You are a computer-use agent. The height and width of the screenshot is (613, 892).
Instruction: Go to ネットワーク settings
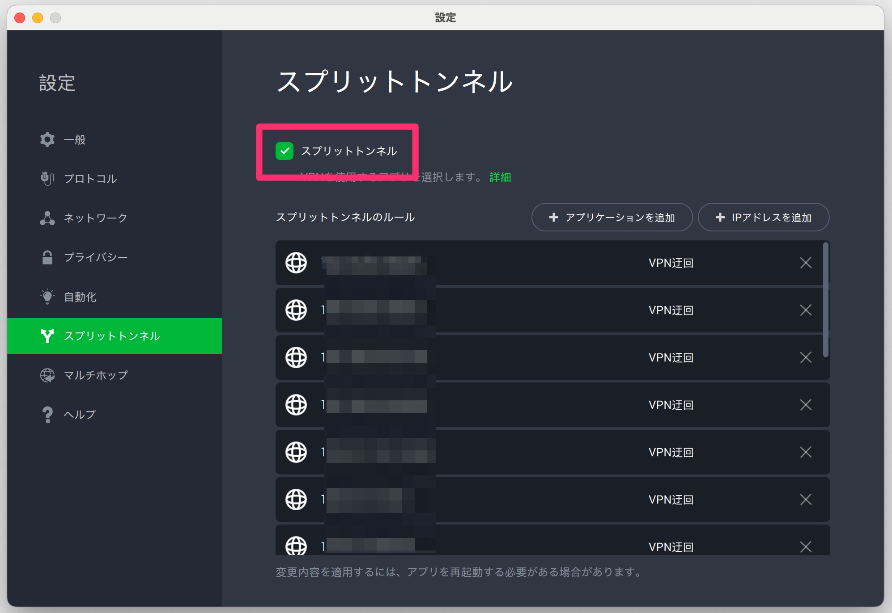(115, 218)
